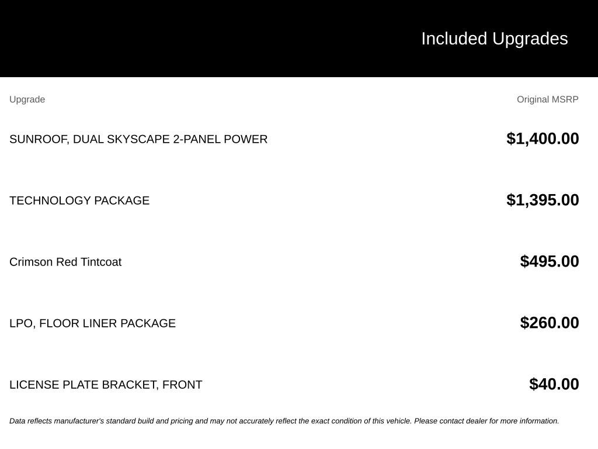Select the Original MSRP column header

pos(547,99)
